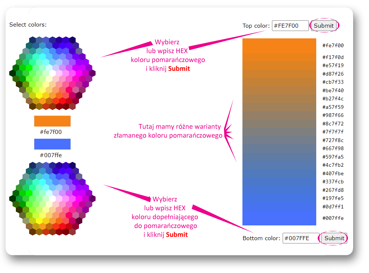
Task: Choose the leftmost dark green hexagon in the lower picker
Action: pyautogui.click(x=13, y=198)
